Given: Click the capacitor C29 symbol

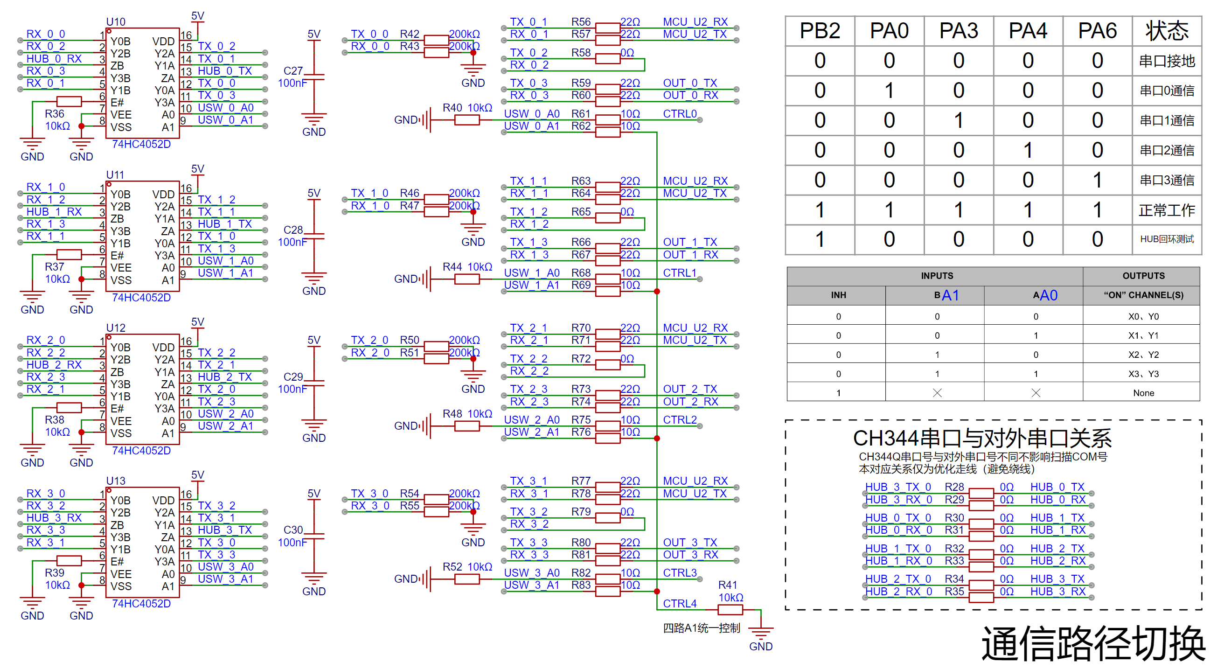Looking at the screenshot, I should (x=314, y=383).
